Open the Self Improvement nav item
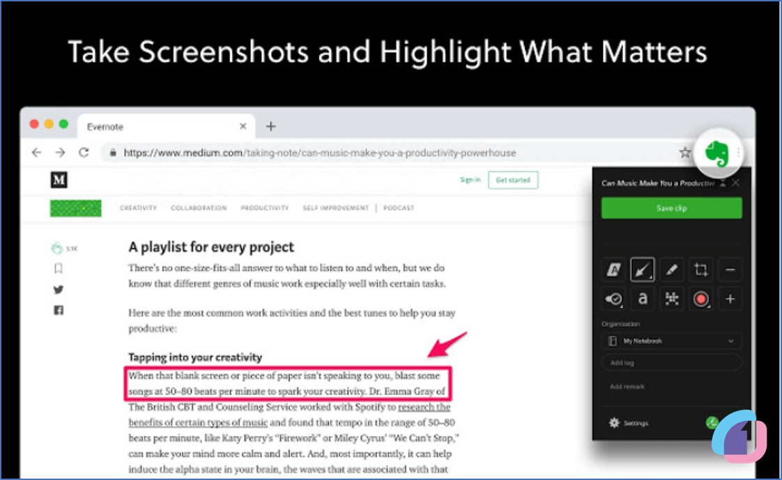 pos(336,208)
